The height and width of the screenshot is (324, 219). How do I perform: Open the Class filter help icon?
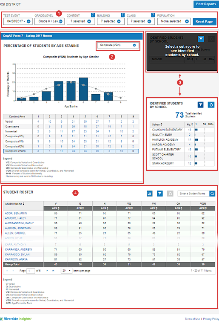(x=153, y=15)
